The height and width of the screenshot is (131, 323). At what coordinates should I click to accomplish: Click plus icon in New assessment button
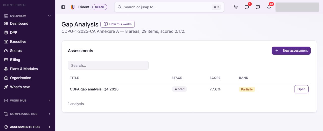277,51
